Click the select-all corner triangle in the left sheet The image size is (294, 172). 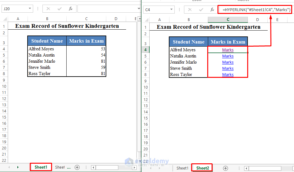tap(5, 19)
